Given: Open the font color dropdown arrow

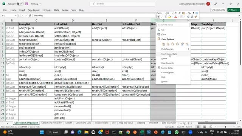Looking at the screenshot, I should click(178, 17).
